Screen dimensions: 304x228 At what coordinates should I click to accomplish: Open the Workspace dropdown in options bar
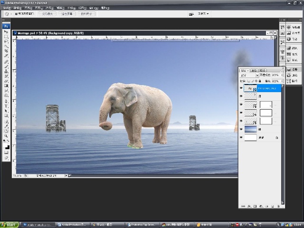pos(203,14)
